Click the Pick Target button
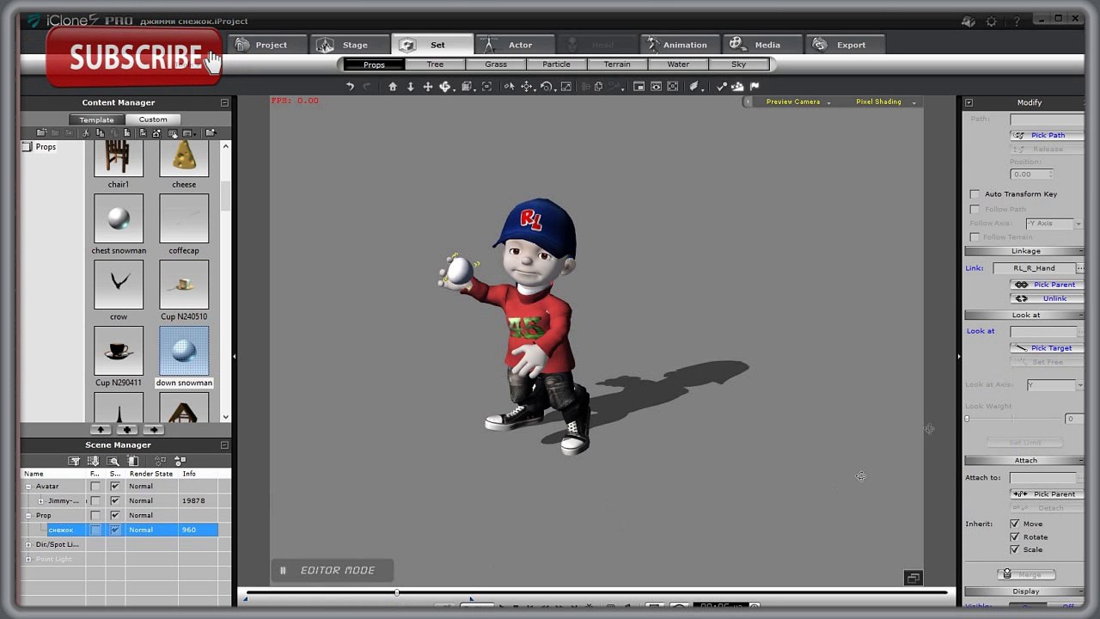The height and width of the screenshot is (619, 1100). tap(1047, 348)
